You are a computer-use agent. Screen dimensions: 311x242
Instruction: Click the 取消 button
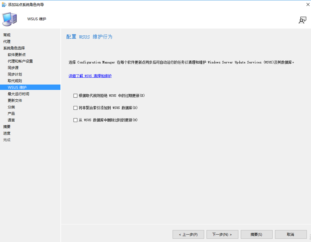point(291,235)
